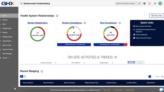Open the apps grid icon
Viewport: 164px width, 92px height.
pyautogui.click(x=155, y=3)
